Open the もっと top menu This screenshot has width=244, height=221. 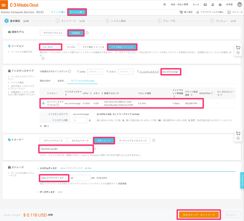[x=196, y=5]
